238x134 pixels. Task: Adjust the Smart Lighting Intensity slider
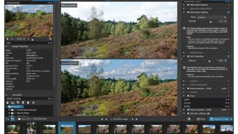pyautogui.click(x=211, y=22)
